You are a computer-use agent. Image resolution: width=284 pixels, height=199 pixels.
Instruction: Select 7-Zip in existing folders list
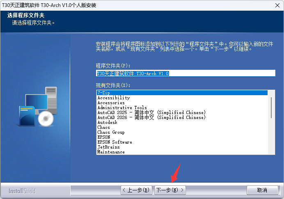point(182,93)
